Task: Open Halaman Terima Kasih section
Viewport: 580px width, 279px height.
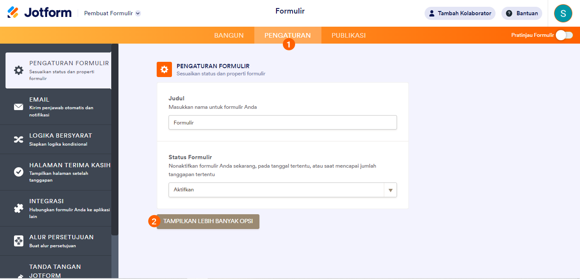Action: 56,172
